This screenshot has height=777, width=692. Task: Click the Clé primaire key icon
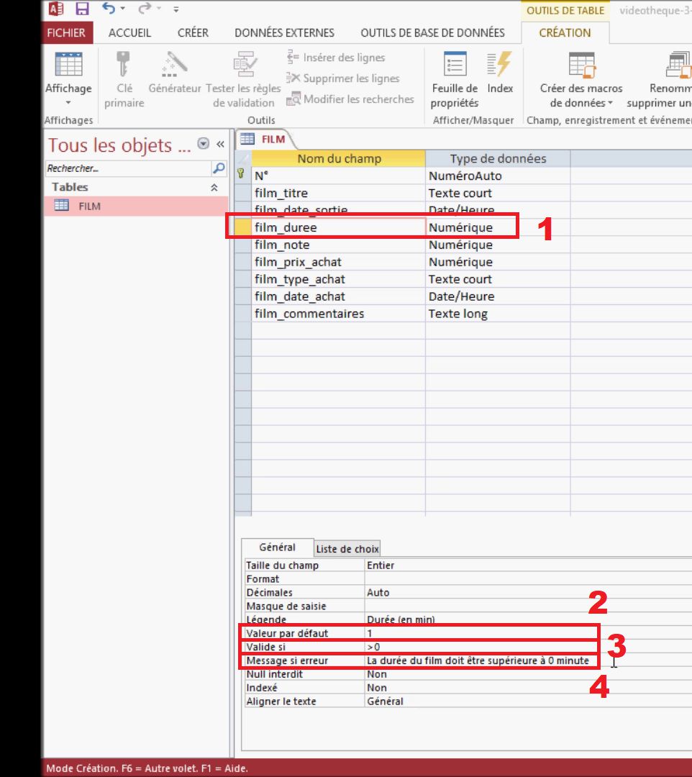(123, 64)
